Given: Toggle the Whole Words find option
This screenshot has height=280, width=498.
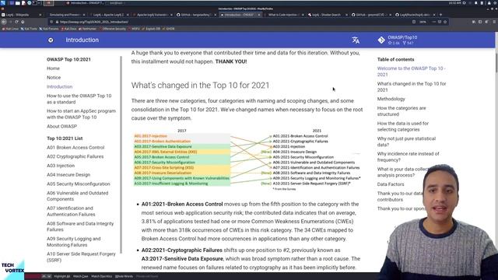Looking at the screenshot, I should tap(124, 277).
